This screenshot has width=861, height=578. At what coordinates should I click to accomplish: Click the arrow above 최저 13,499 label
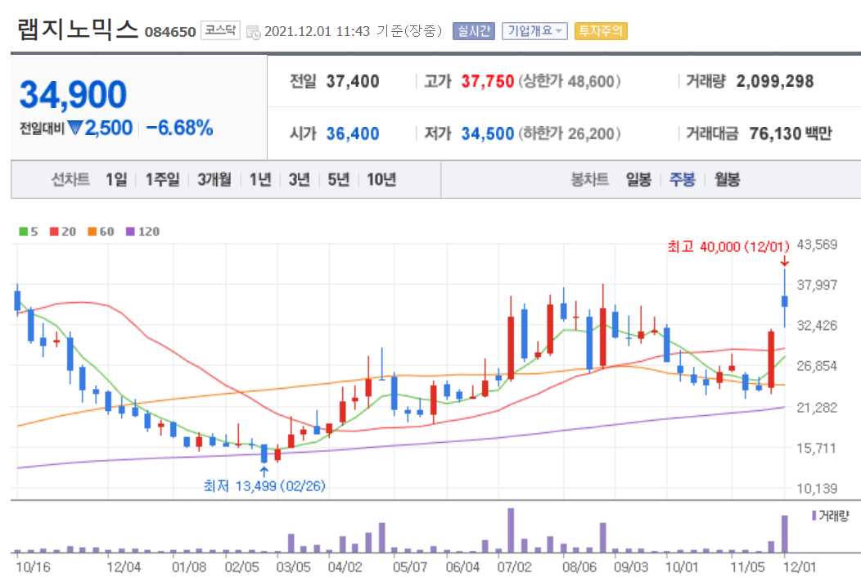(x=264, y=471)
